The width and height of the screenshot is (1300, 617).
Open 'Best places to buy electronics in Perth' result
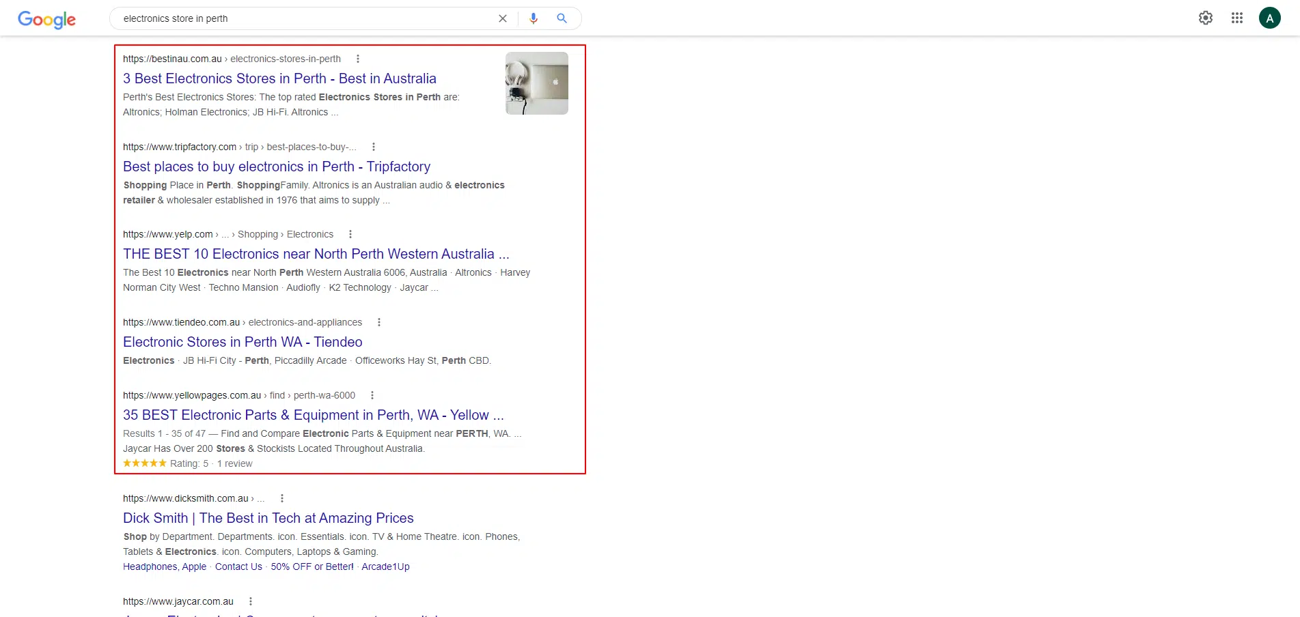click(277, 167)
